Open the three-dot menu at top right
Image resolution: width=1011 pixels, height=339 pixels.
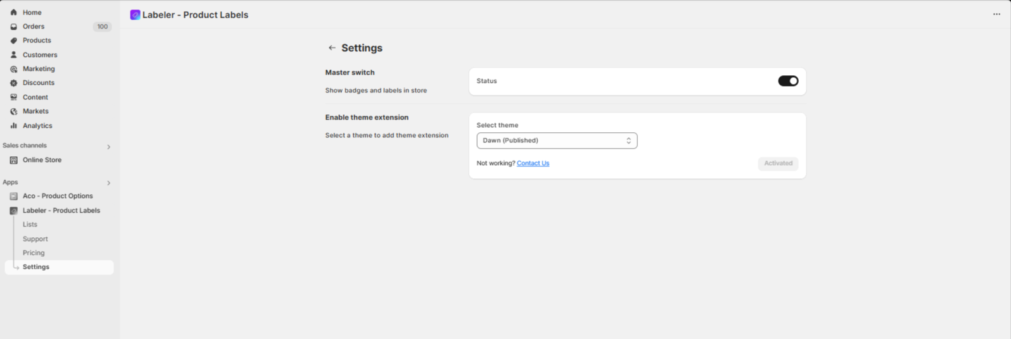pos(996,14)
